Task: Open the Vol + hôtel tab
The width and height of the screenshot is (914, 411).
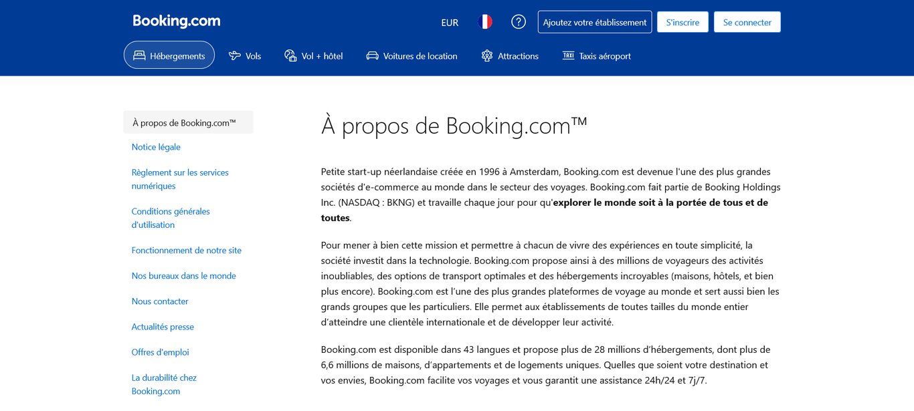Action: (314, 56)
